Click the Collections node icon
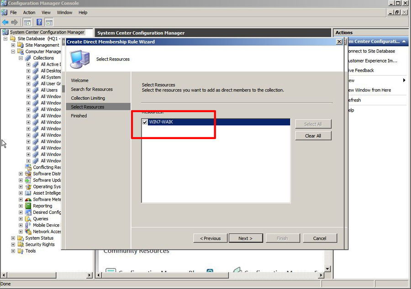The height and width of the screenshot is (289, 411). [x=28, y=58]
